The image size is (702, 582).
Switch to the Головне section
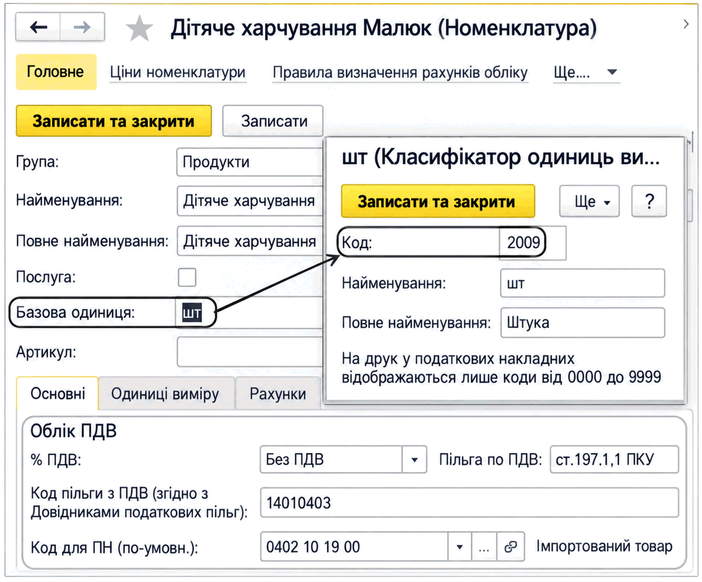click(56, 72)
